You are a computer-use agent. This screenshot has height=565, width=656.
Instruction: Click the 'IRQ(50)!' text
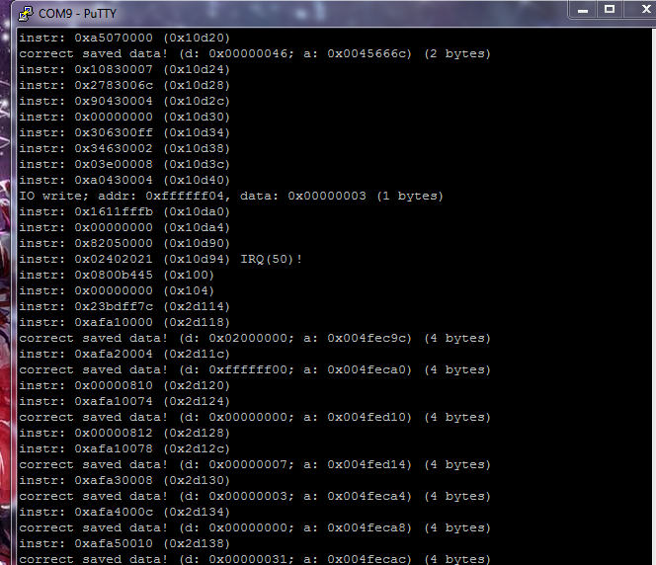tap(271, 260)
